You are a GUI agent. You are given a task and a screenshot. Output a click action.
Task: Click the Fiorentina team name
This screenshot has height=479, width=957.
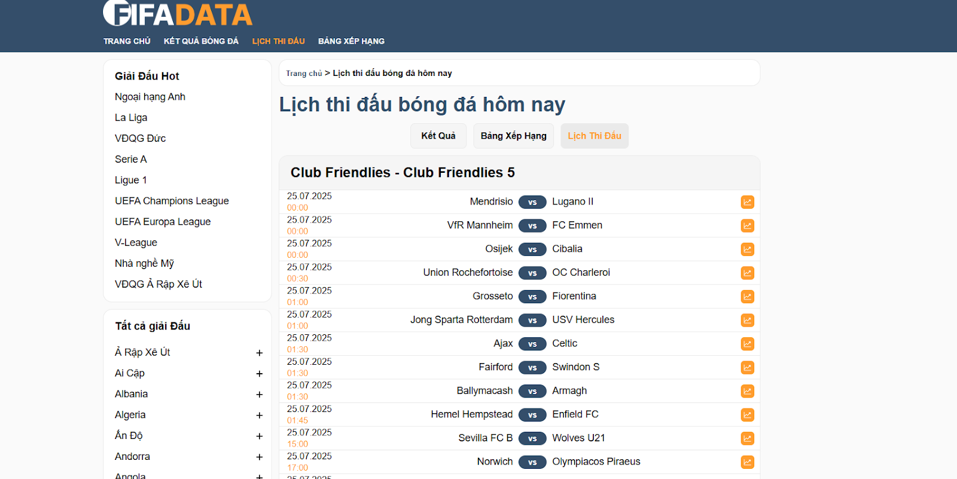(x=574, y=296)
